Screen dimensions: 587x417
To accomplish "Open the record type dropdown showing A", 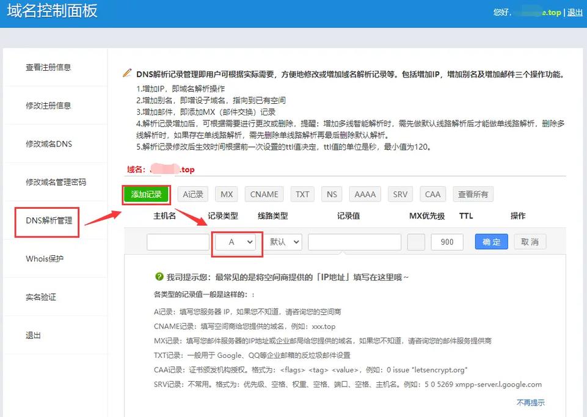I will pyautogui.click(x=236, y=241).
